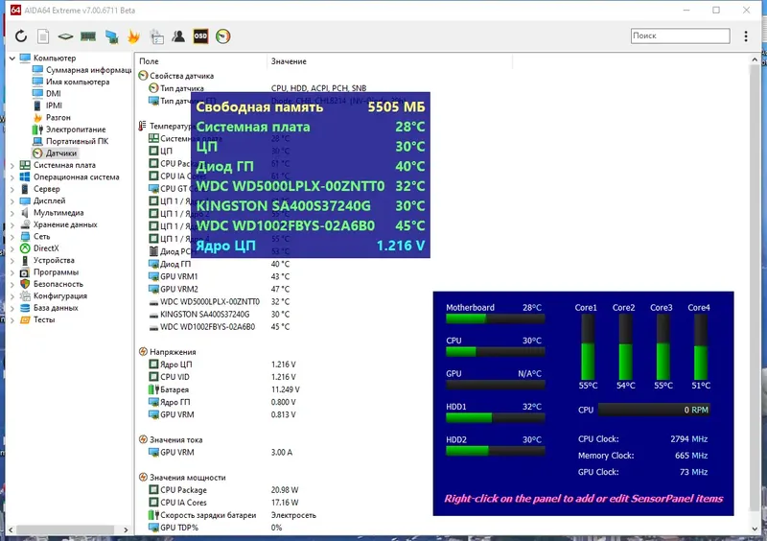Viewport: 767px width, 541px height.
Task: Collapse the Компьютер tree node
Action: pyautogui.click(x=12, y=59)
